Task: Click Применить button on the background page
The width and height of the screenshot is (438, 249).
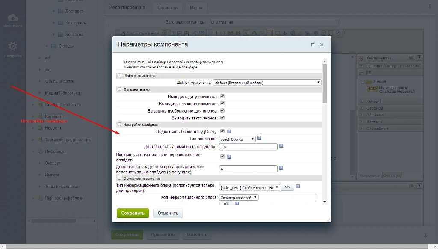Action: pos(163,234)
